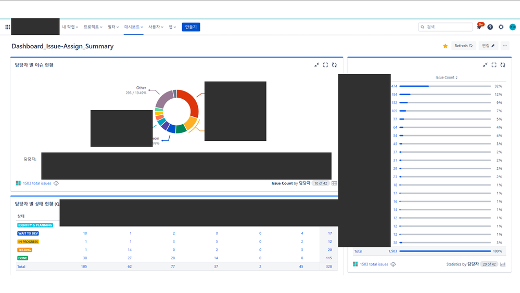Viewport: 520px width, 293px height.
Task: Expand the 앱 menu
Action: coord(172,27)
